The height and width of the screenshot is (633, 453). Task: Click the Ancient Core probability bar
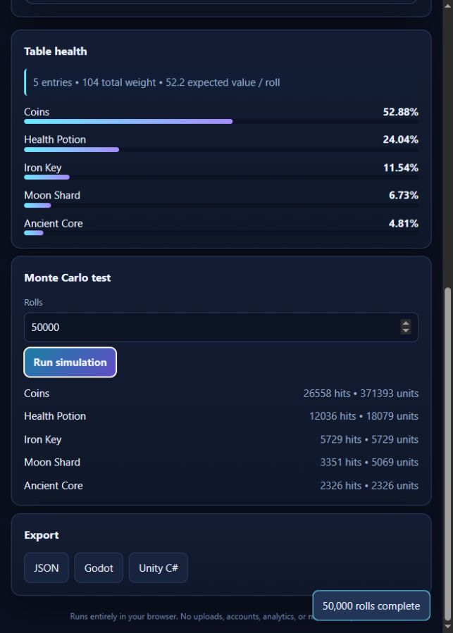(x=221, y=233)
